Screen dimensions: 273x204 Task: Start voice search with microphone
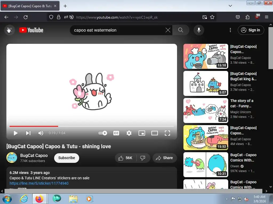199,30
